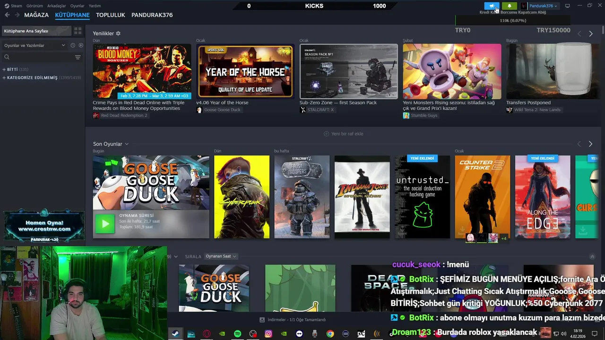The height and width of the screenshot is (340, 605).
Task: Go back with the navigation arrow
Action: point(7,15)
